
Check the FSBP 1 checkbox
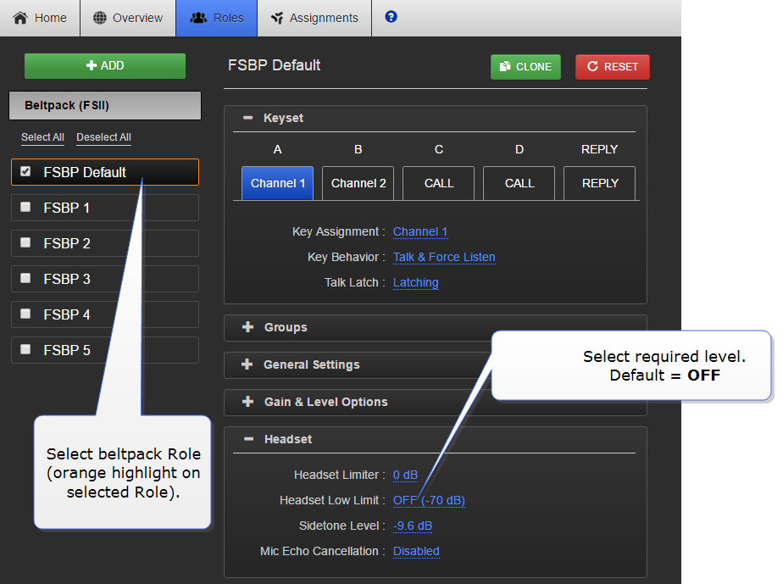[25, 207]
